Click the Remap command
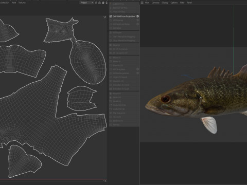The height and width of the screenshot is (185, 247). pos(124,125)
